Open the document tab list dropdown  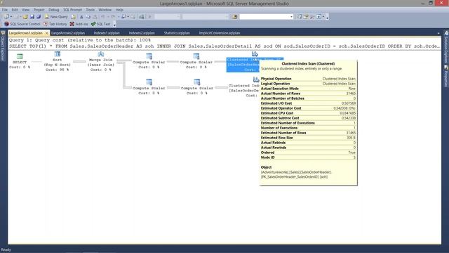438,33
